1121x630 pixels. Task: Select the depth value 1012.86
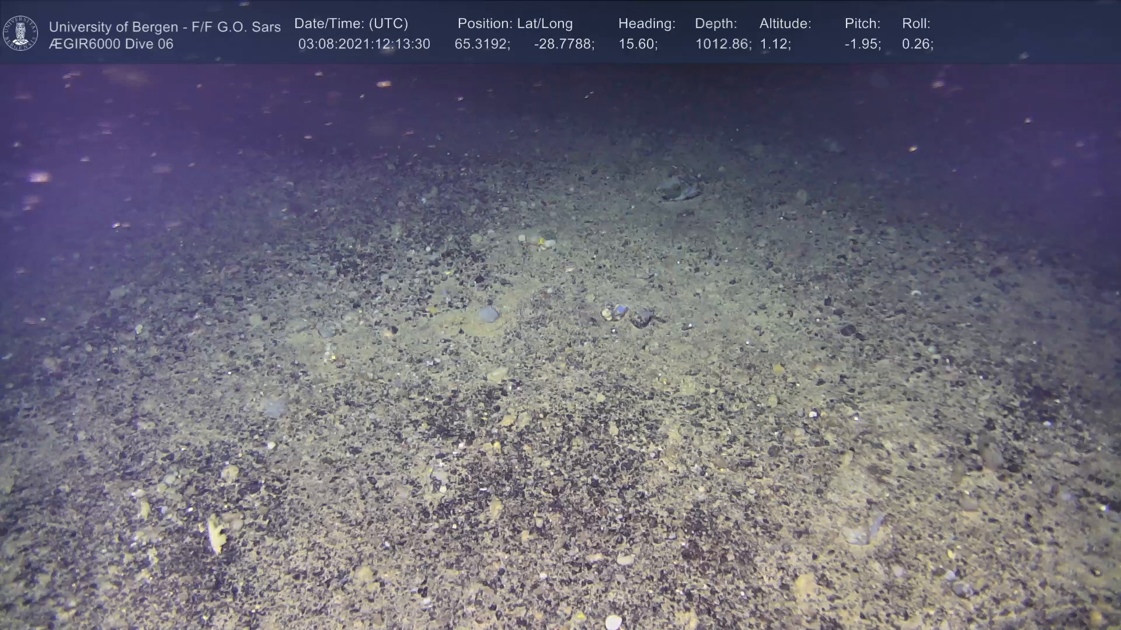point(723,44)
